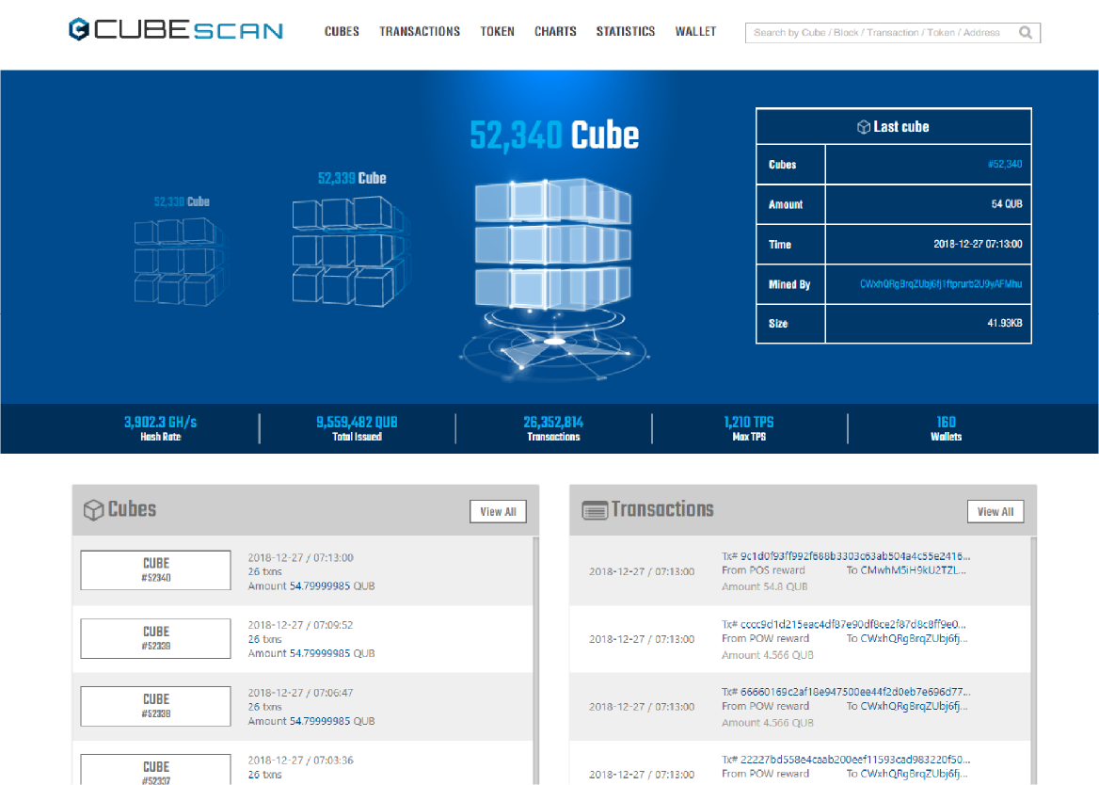Open the WALLET page
The height and width of the screenshot is (785, 1099).
(x=695, y=31)
